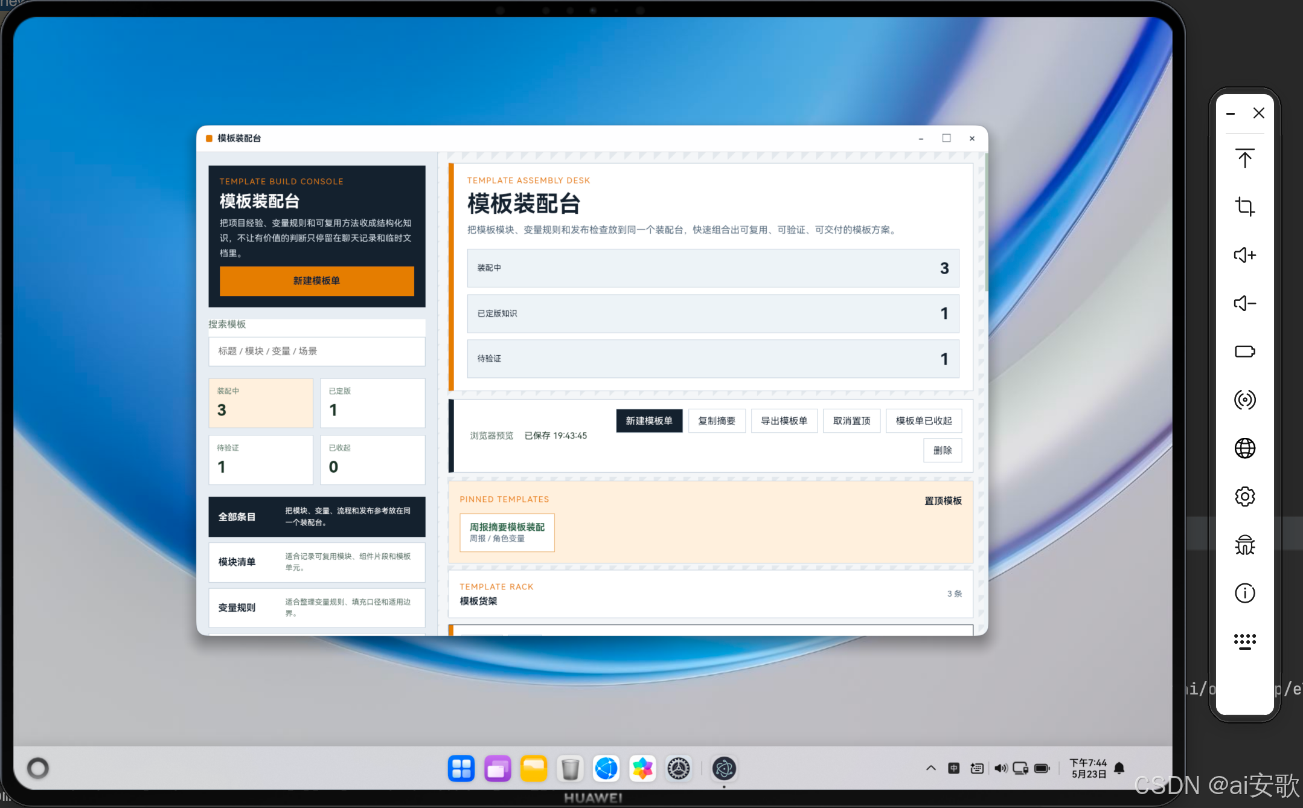Lower volume with the speaker minus icon

pyautogui.click(x=1244, y=303)
